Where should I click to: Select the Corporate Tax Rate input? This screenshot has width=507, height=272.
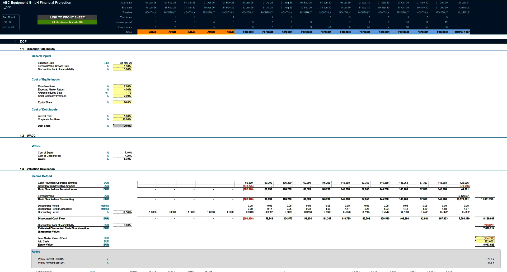(122, 119)
